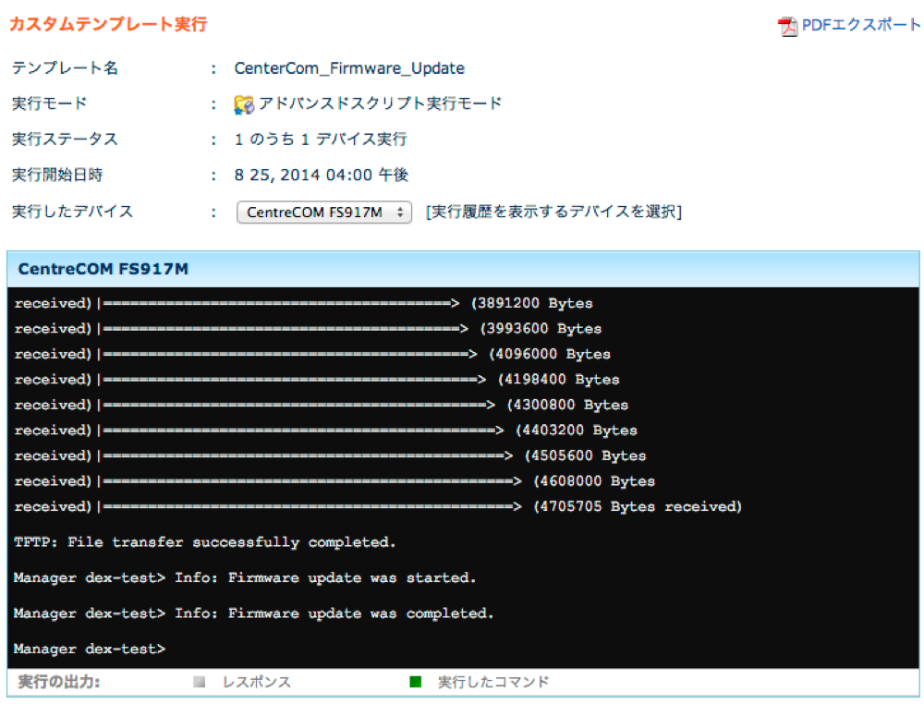The image size is (924, 704).
Task: Click the 実行ステータス field label
Action: [x=65, y=140]
